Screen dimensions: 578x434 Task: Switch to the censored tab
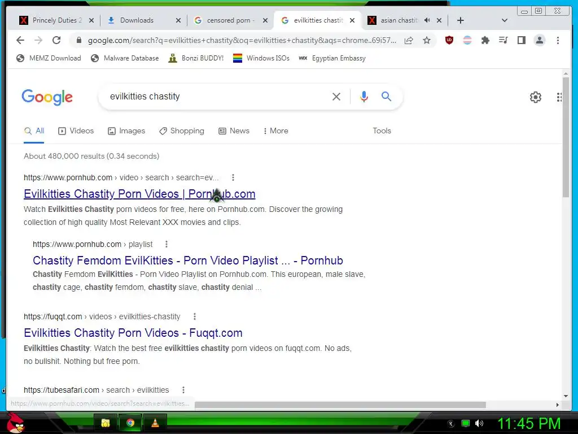(x=230, y=20)
